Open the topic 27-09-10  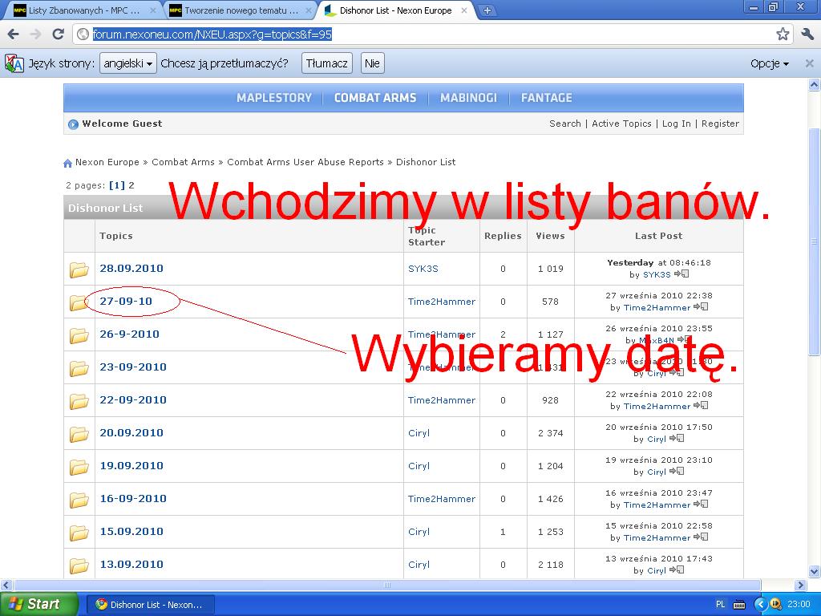[x=126, y=302]
